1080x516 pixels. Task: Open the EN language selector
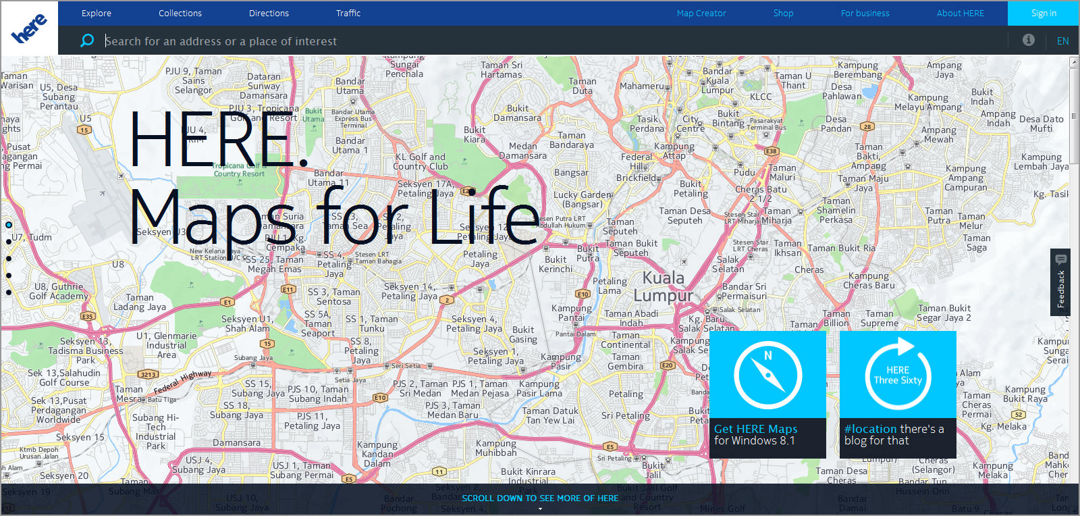tap(1062, 41)
